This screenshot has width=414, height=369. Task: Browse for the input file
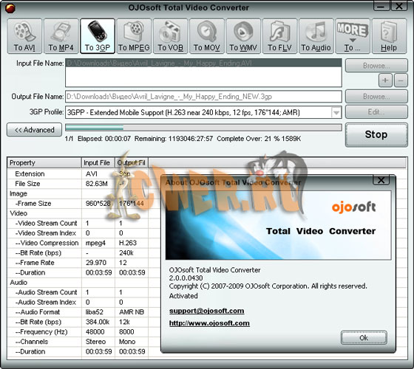(376, 66)
